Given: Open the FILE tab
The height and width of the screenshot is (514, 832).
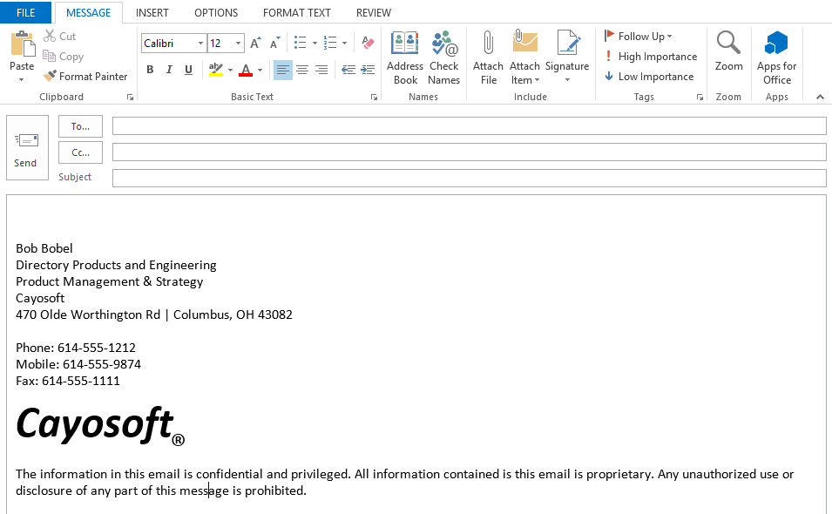Looking at the screenshot, I should 25,13.
